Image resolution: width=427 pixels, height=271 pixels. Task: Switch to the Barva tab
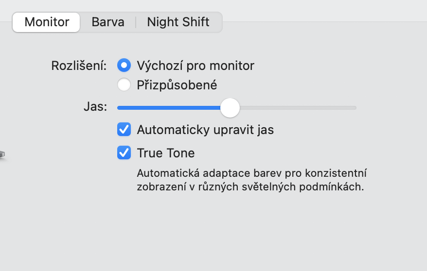pyautogui.click(x=107, y=22)
